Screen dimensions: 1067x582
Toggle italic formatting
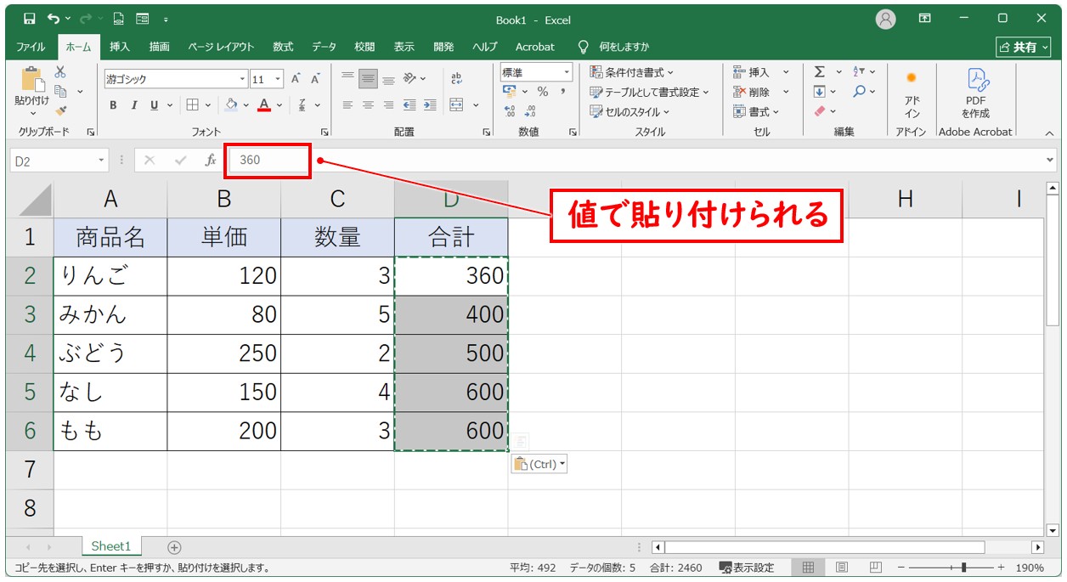(x=133, y=105)
